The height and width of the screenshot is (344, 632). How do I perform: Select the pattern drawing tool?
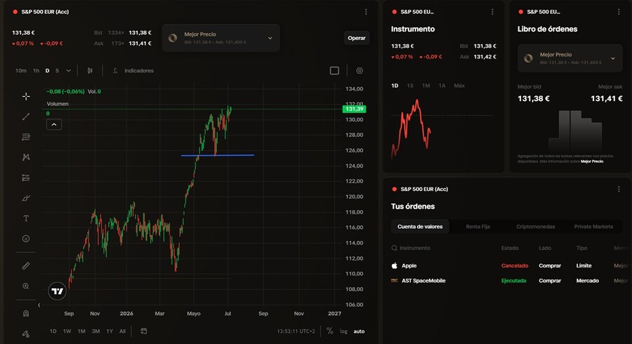26,157
